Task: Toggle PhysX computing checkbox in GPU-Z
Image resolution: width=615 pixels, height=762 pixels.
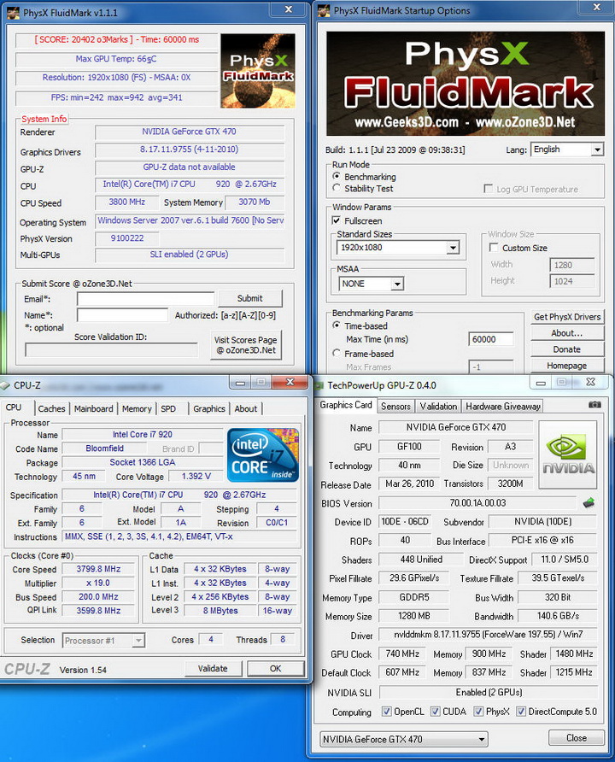Action: tap(478, 712)
